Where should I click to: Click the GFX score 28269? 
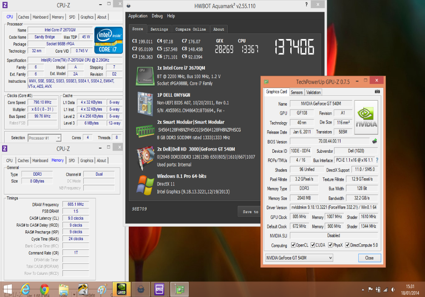point(224,49)
